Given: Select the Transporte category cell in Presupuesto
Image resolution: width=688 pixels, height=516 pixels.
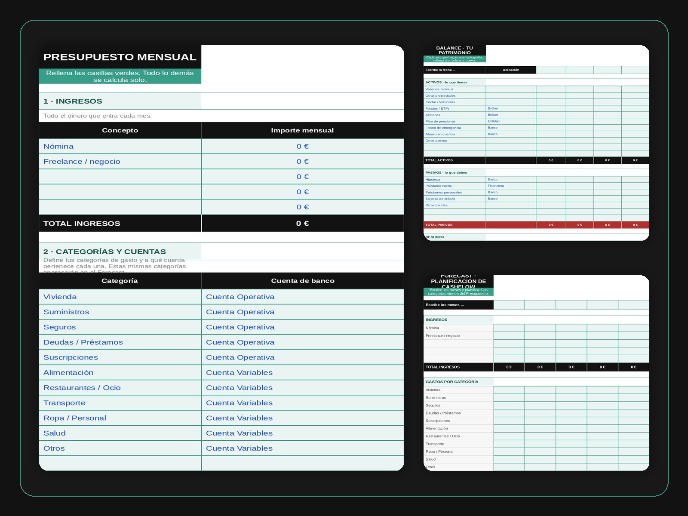Looking at the screenshot, I should coord(120,403).
